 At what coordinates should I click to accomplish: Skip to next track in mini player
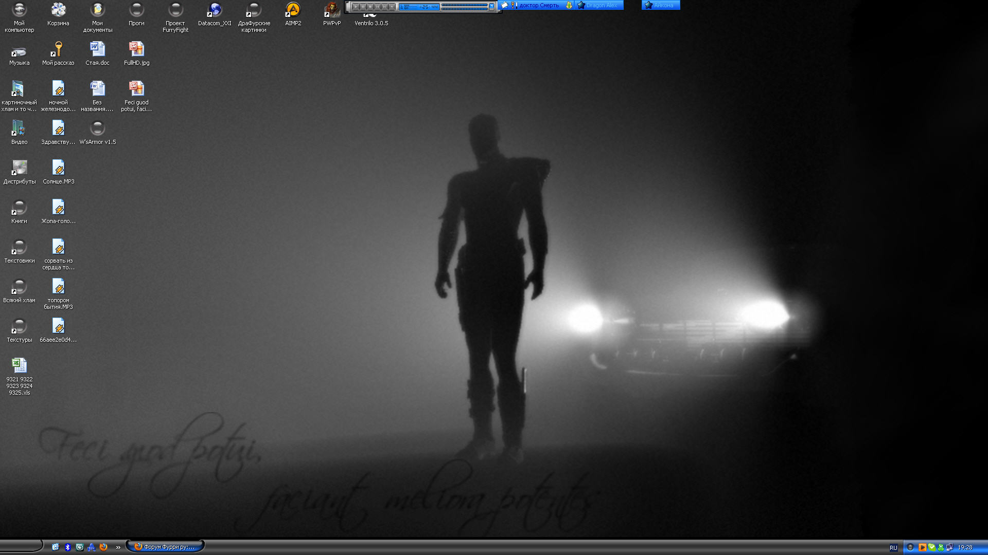pyautogui.click(x=384, y=7)
